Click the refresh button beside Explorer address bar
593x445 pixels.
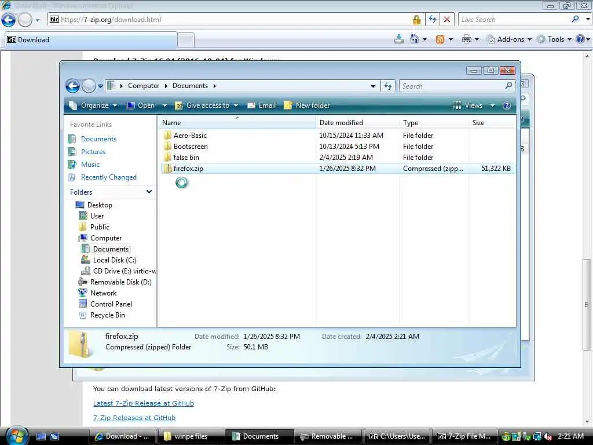(388, 86)
